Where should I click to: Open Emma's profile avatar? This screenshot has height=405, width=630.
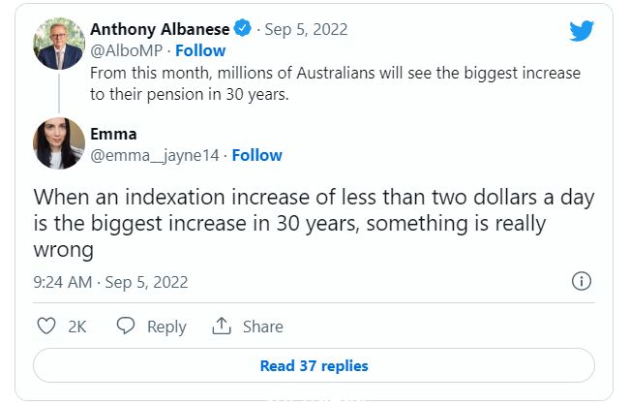point(59,143)
